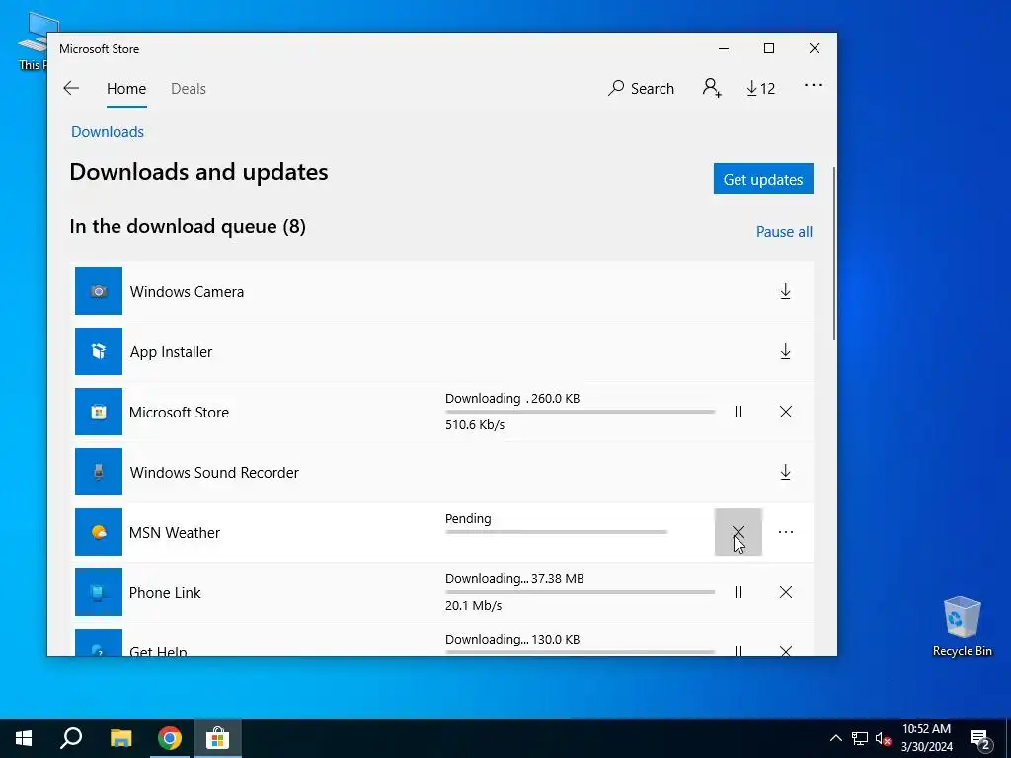Cancel the Microsoft Store download

coord(785,412)
